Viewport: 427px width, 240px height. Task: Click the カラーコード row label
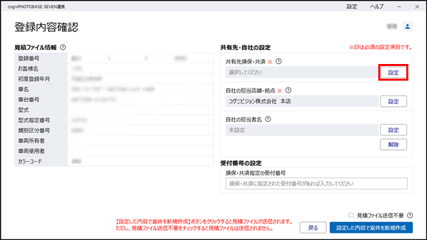click(x=30, y=161)
